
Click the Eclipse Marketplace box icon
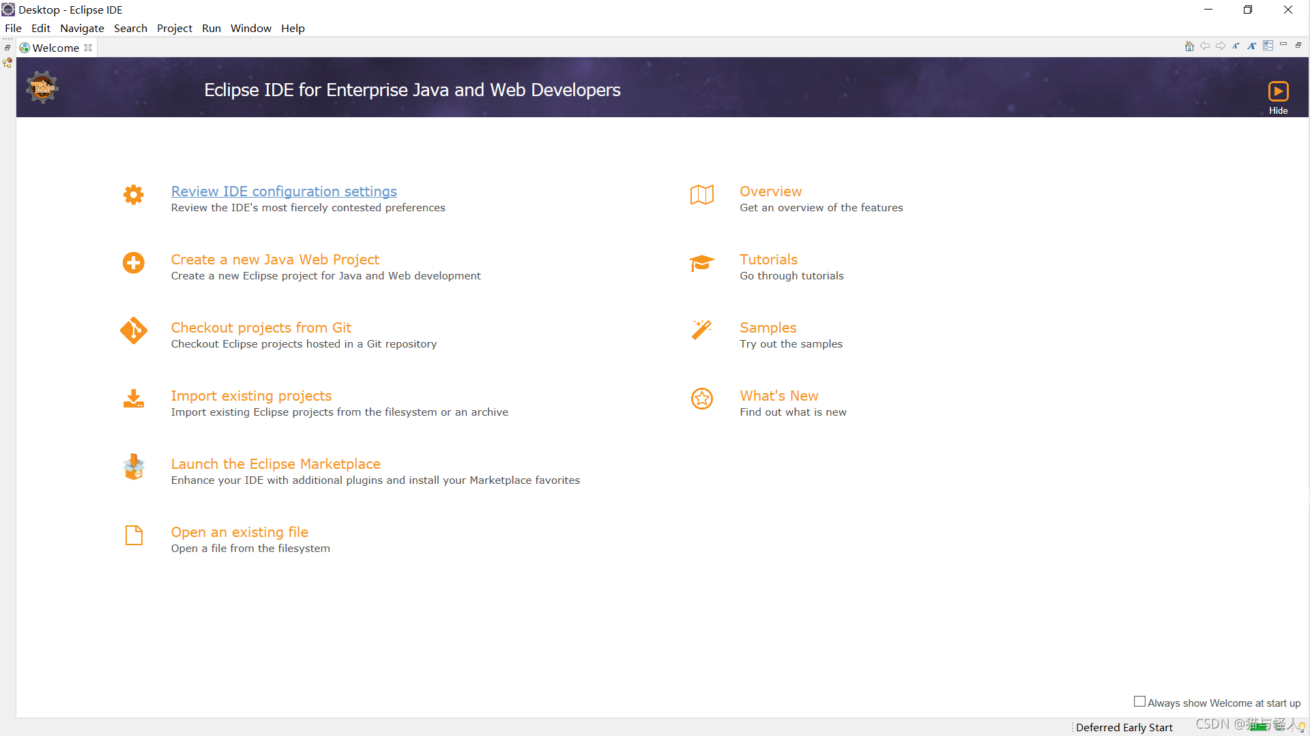(134, 467)
